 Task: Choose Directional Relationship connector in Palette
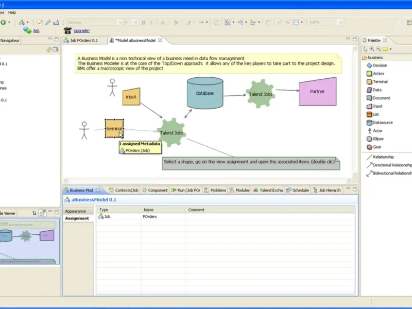[x=389, y=165]
